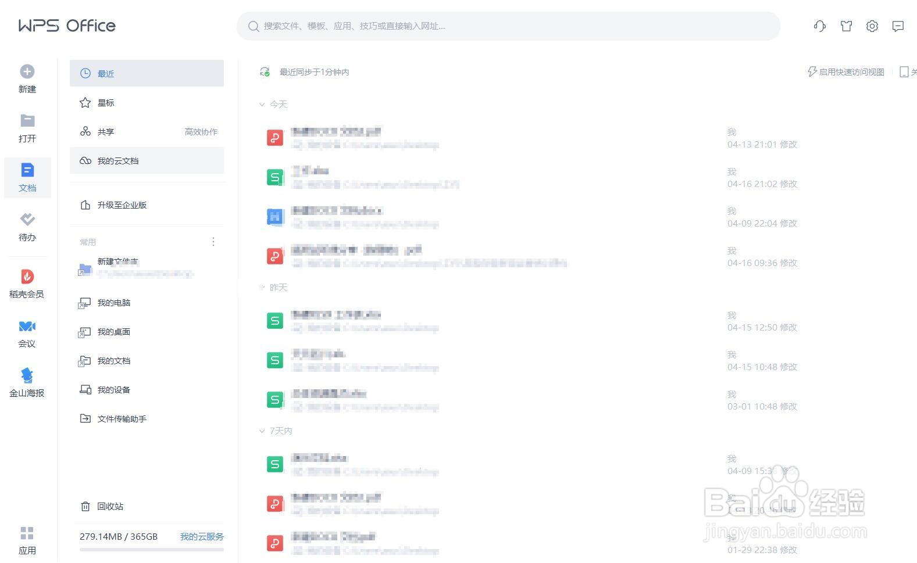Screen dimensions: 917x563
Task: Click the sync status icon
Action: 265,72
